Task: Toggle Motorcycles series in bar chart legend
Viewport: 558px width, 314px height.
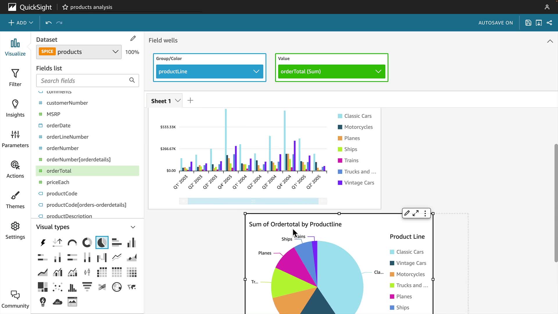Action: click(x=358, y=127)
